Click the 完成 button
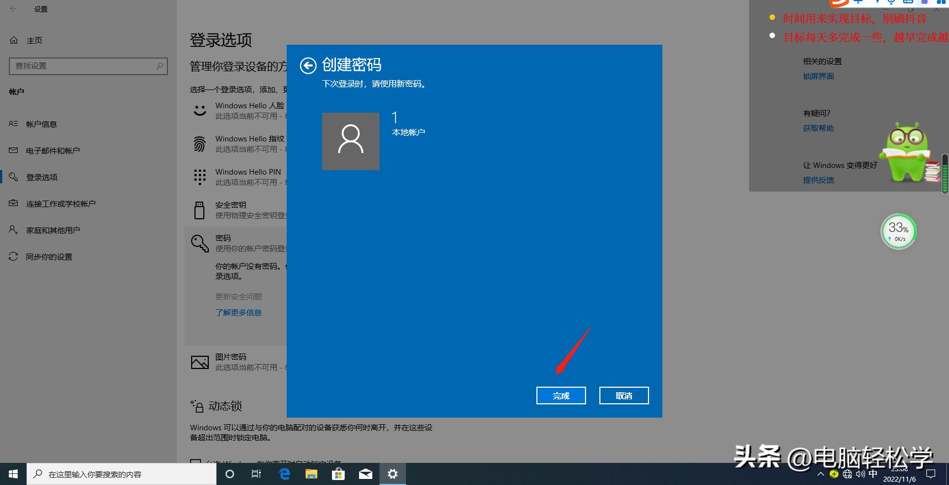This screenshot has height=485, width=949. tap(561, 396)
